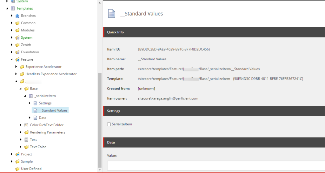Enable the SerializeItem checkbox

(109, 124)
